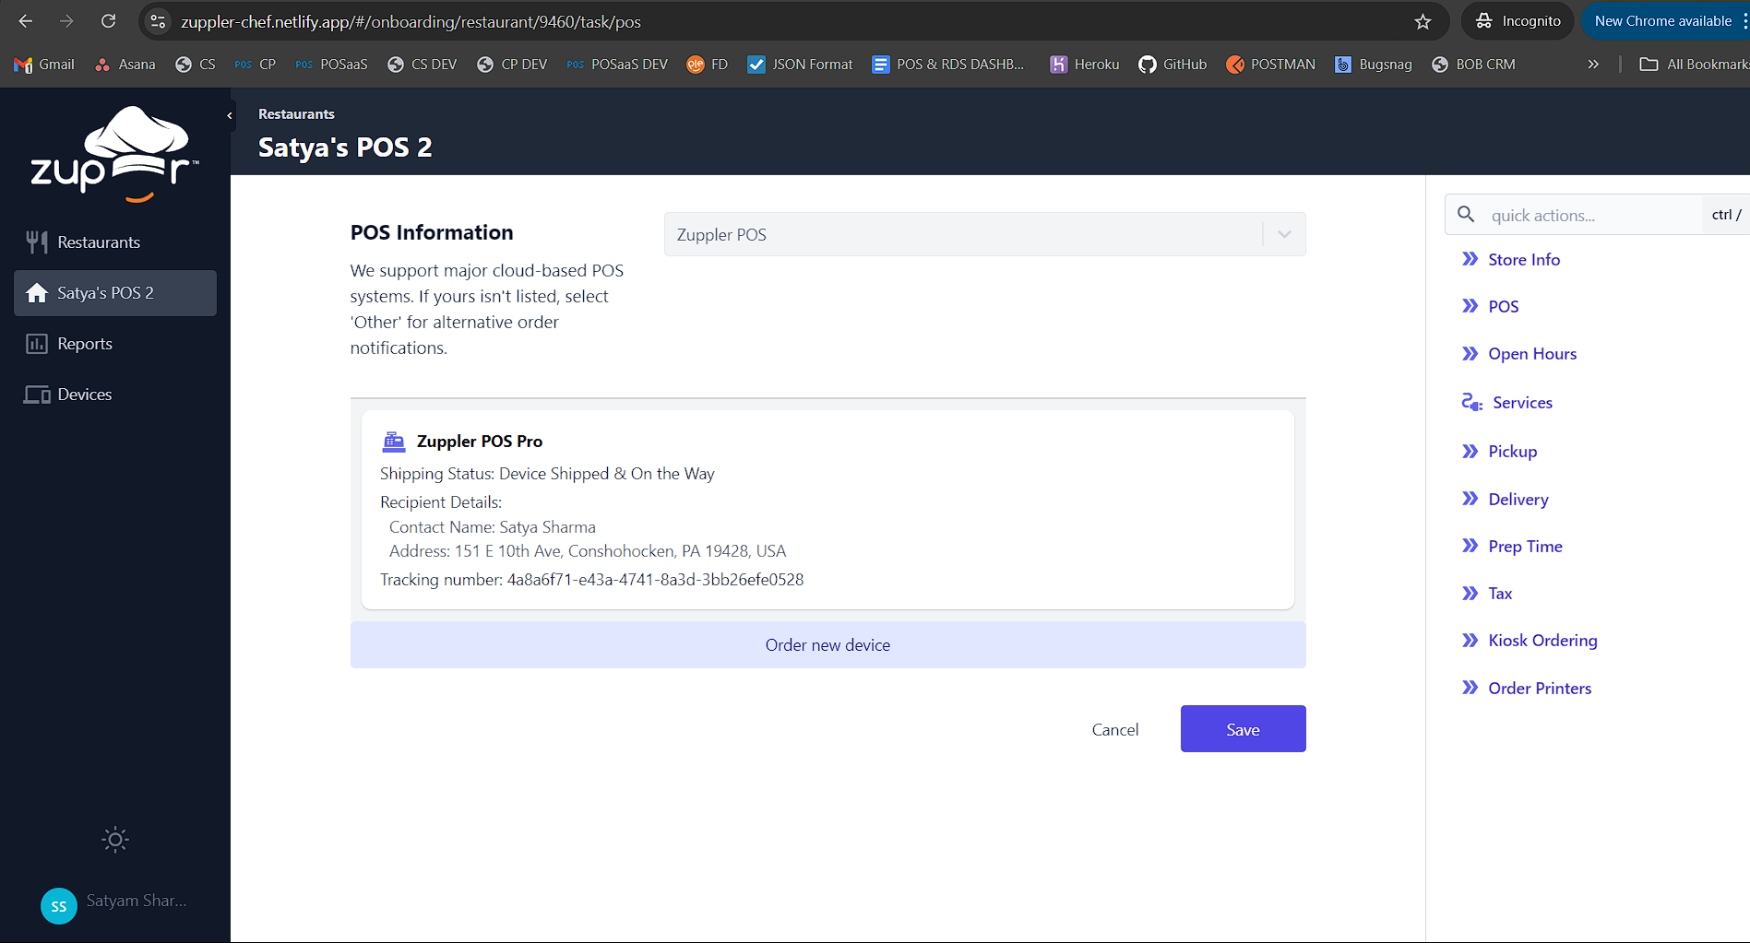The height and width of the screenshot is (943, 1750).
Task: Open the site information icon in address bar
Action: 159,21
